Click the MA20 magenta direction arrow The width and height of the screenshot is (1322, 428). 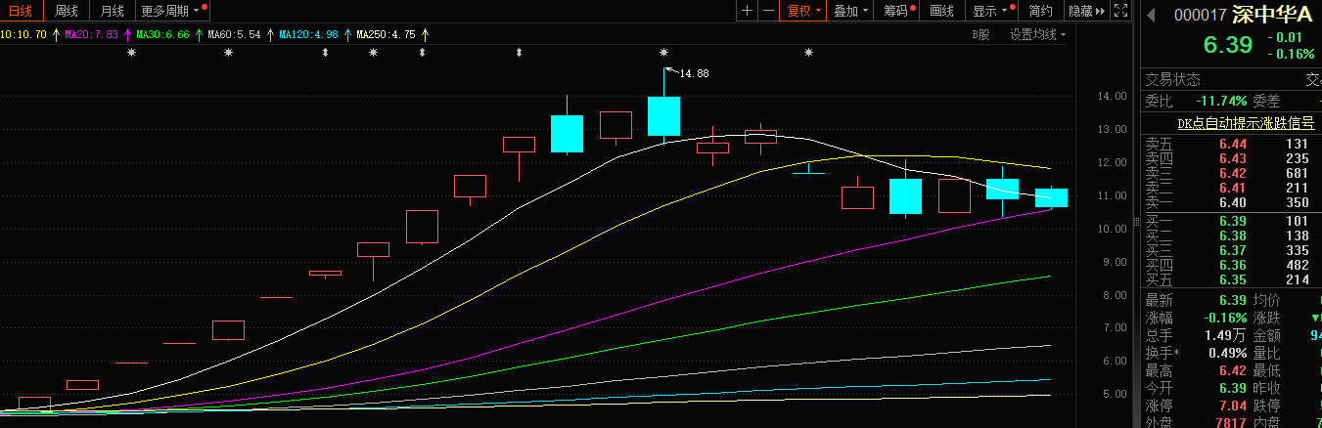127,34
